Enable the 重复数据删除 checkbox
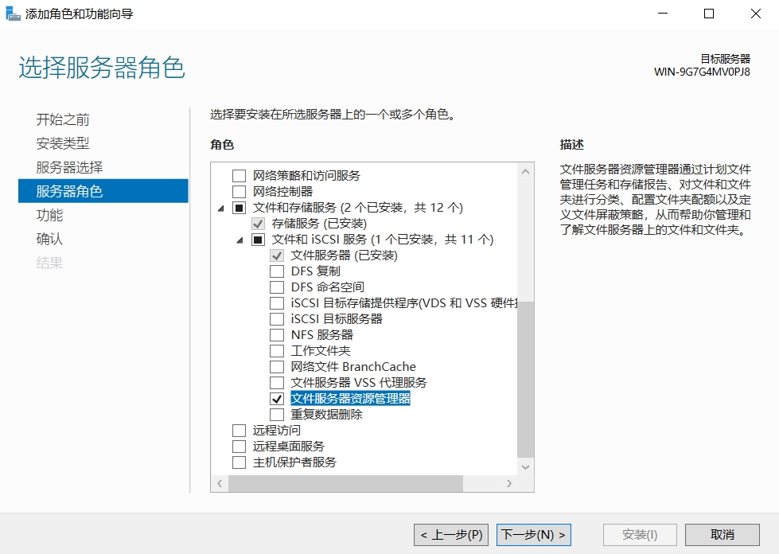The image size is (779, 554). [x=277, y=415]
